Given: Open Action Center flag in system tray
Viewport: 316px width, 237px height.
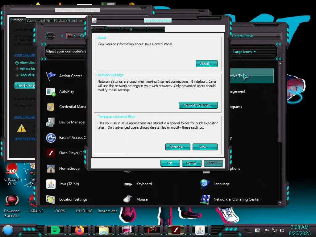Looking at the screenshot, I should pyautogui.click(x=267, y=230).
